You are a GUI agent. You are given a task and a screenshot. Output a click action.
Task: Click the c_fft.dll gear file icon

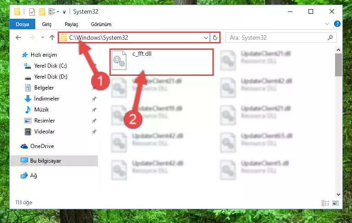119,60
